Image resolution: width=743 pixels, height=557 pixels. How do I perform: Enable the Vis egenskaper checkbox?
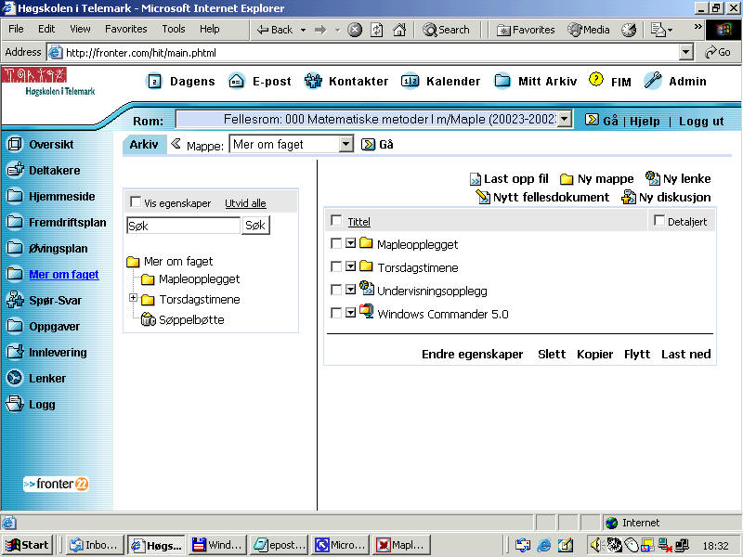pyautogui.click(x=136, y=202)
